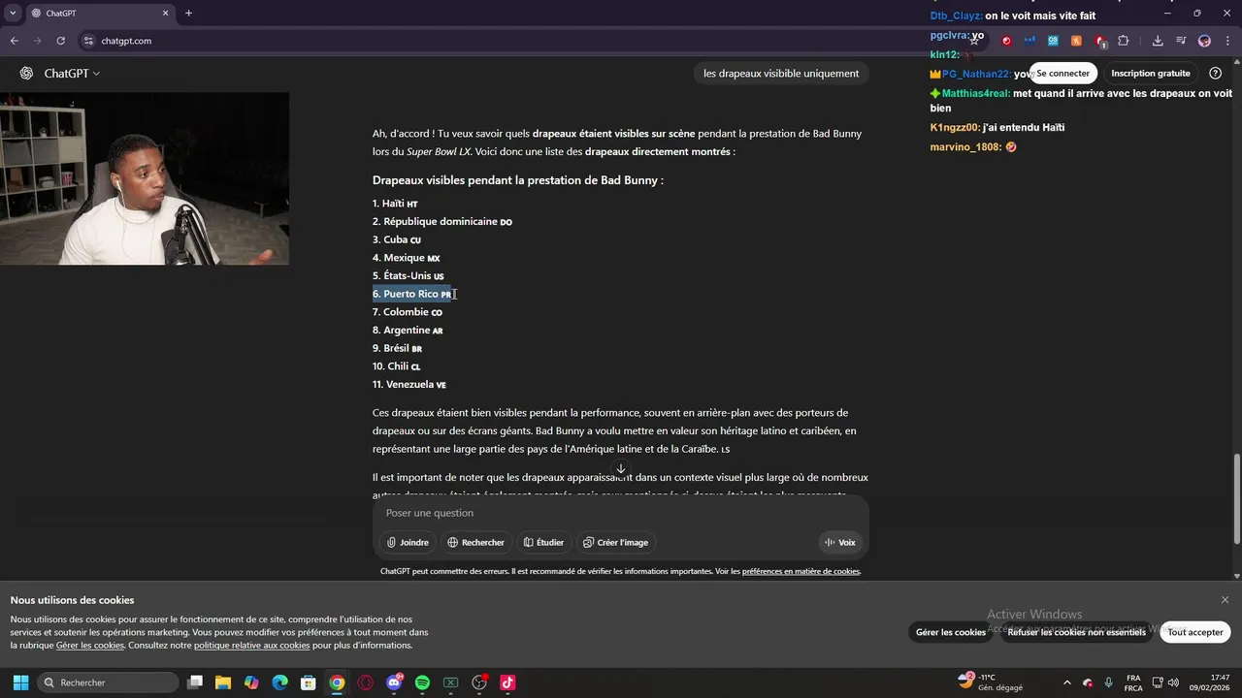Image resolution: width=1242 pixels, height=698 pixels.
Task: Open Spotify from the taskbar
Action: click(422, 682)
